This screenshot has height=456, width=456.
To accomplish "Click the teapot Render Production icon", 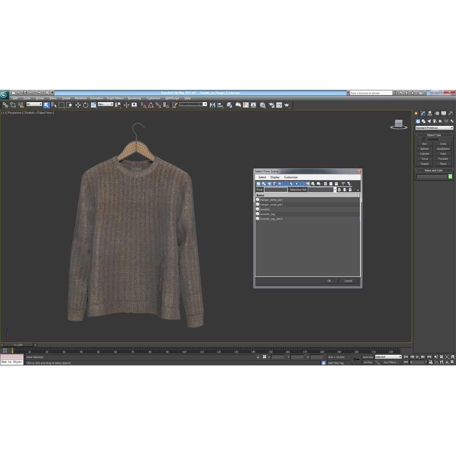I will 287,105.
